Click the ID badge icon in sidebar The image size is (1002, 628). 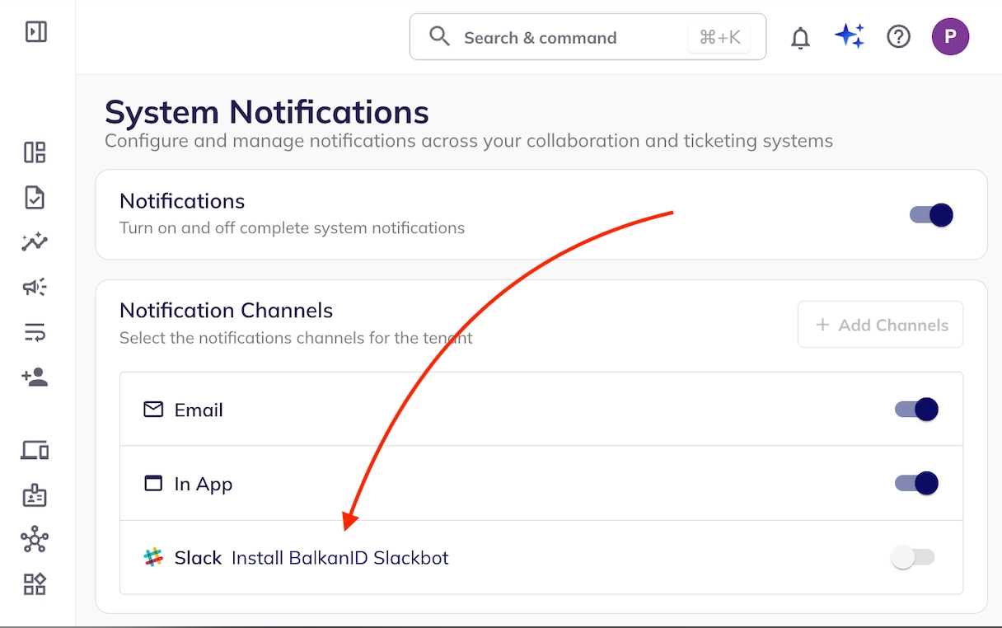[35, 495]
